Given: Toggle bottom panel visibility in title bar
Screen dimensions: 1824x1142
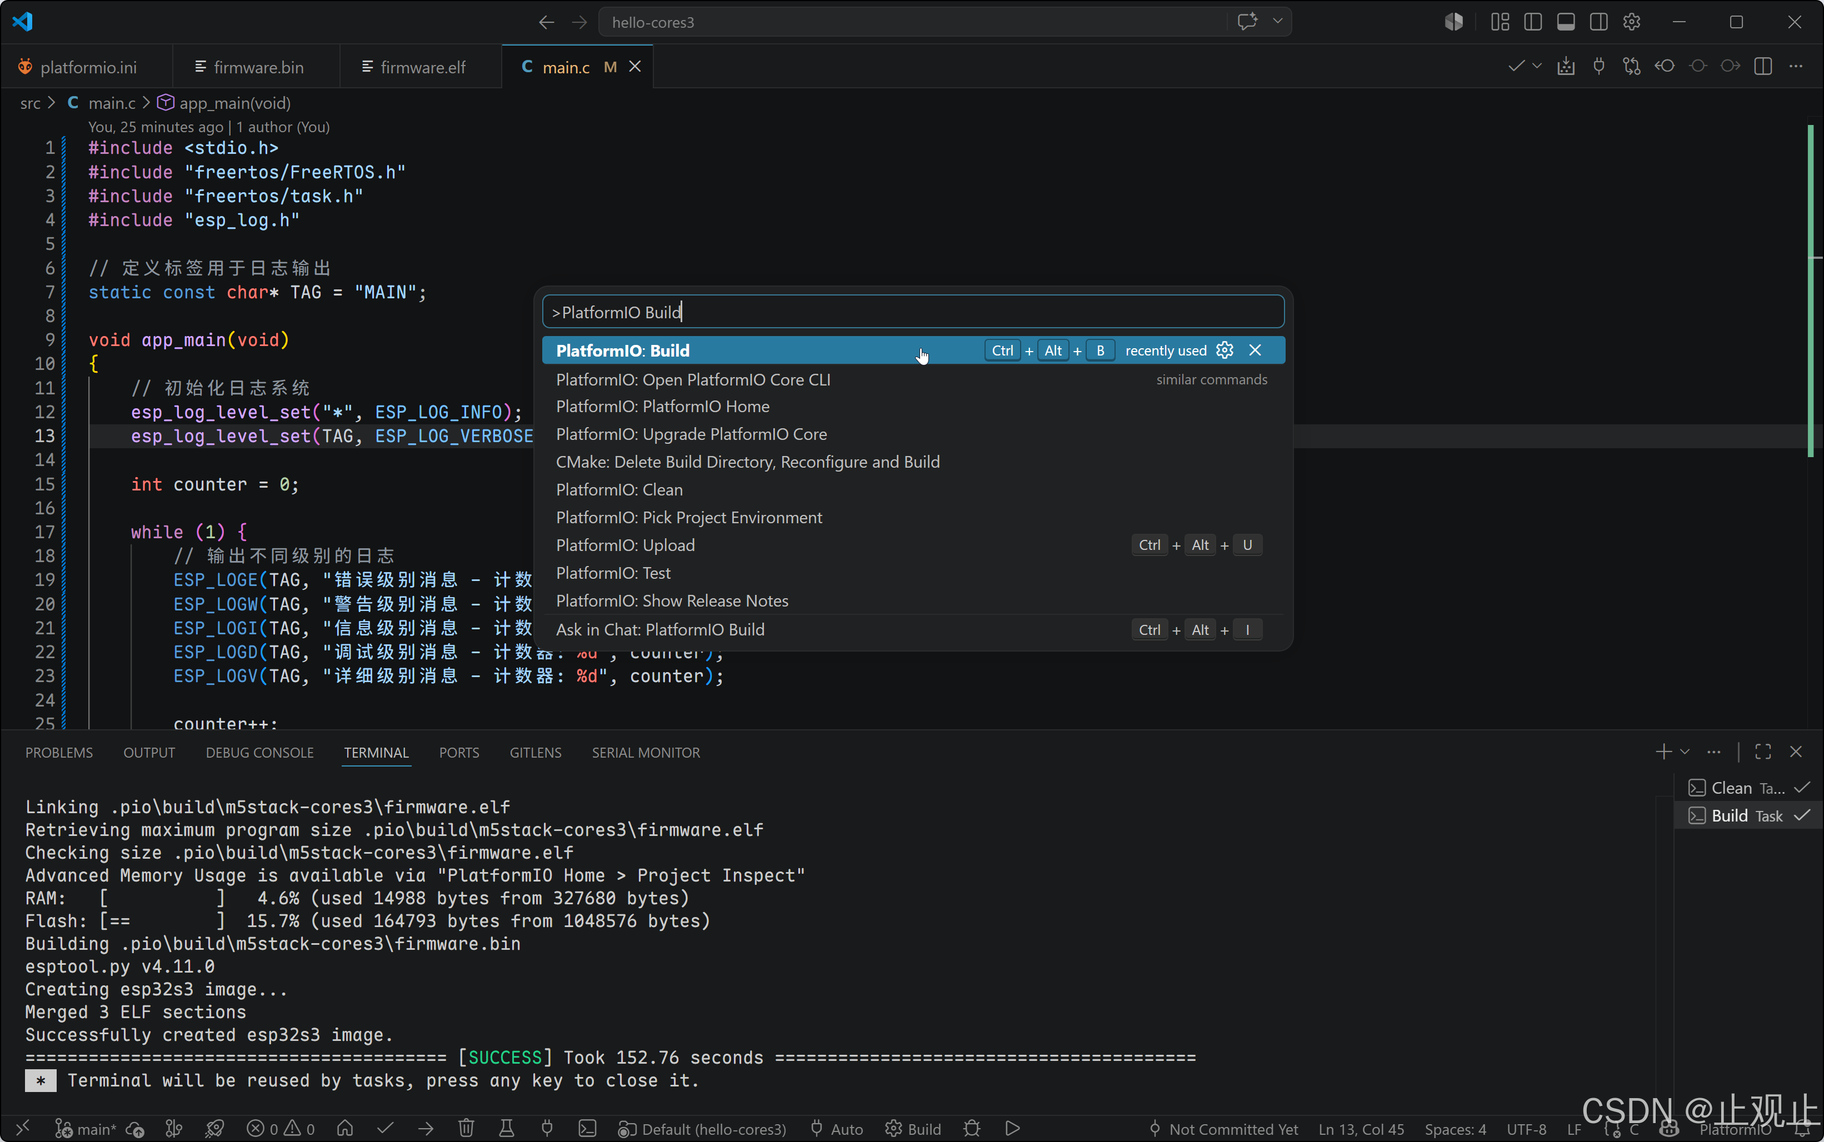Looking at the screenshot, I should click(1566, 22).
